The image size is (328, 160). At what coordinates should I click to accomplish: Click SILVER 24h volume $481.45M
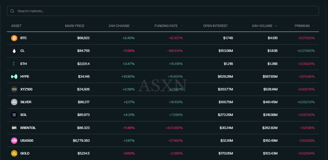[x=270, y=102]
